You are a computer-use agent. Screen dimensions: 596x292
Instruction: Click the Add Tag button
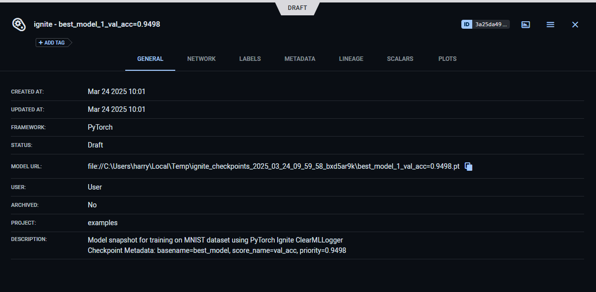click(52, 43)
